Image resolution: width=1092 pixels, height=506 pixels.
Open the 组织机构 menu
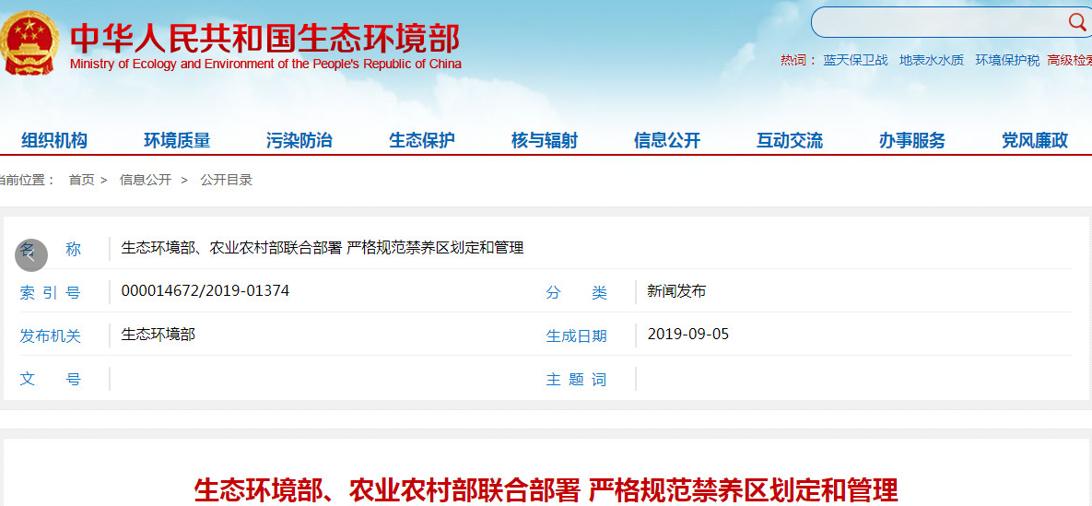coord(54,140)
